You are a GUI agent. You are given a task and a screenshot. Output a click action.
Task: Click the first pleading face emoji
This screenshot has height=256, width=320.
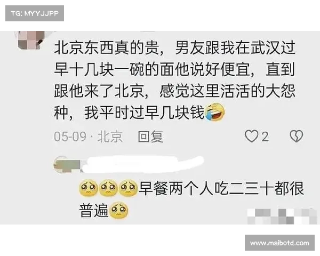coord(89,188)
